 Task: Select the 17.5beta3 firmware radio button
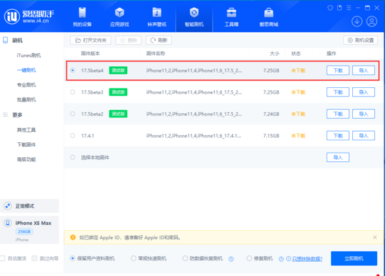[72, 92]
